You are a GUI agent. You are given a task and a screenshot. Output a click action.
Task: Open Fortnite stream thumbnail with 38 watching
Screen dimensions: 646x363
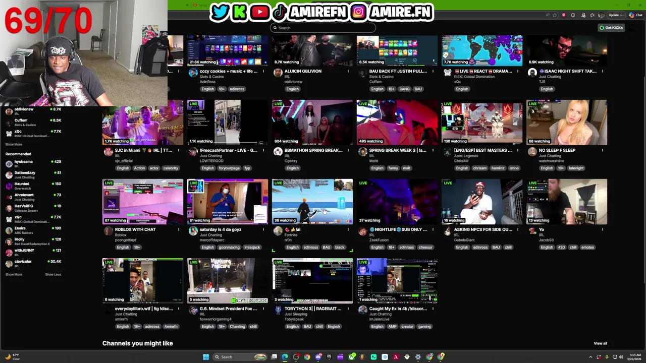312,202
